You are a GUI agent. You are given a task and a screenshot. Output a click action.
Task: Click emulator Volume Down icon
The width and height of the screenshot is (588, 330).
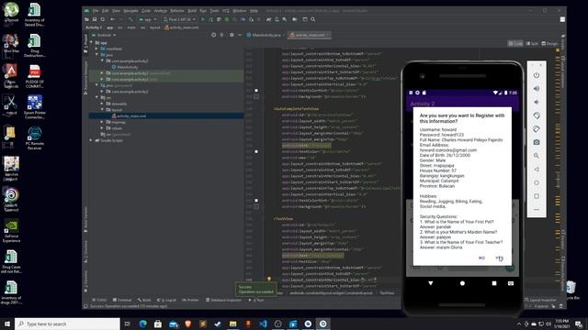(537, 102)
